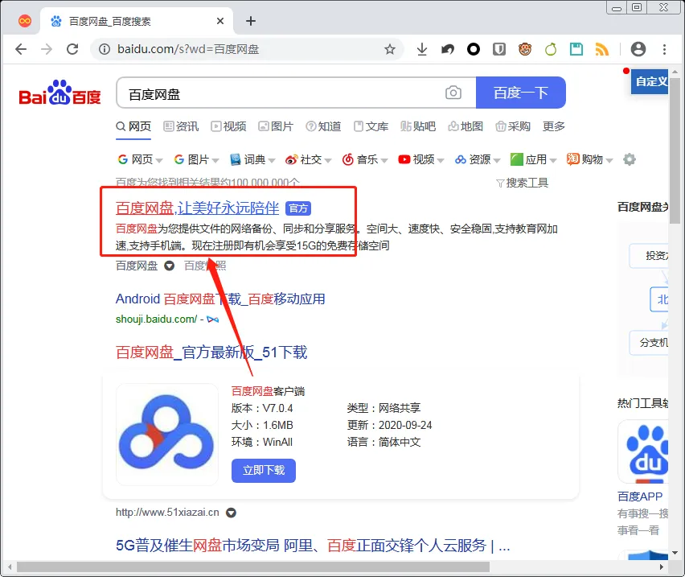
Task: Open the 搜索工具 filter
Action: tap(522, 183)
